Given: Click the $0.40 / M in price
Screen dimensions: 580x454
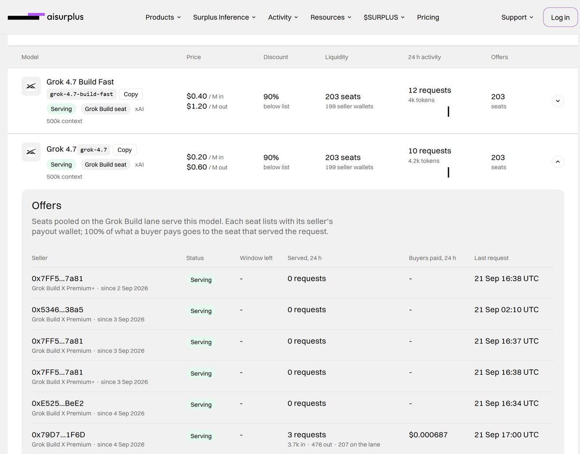Looking at the screenshot, I should pos(205,96).
